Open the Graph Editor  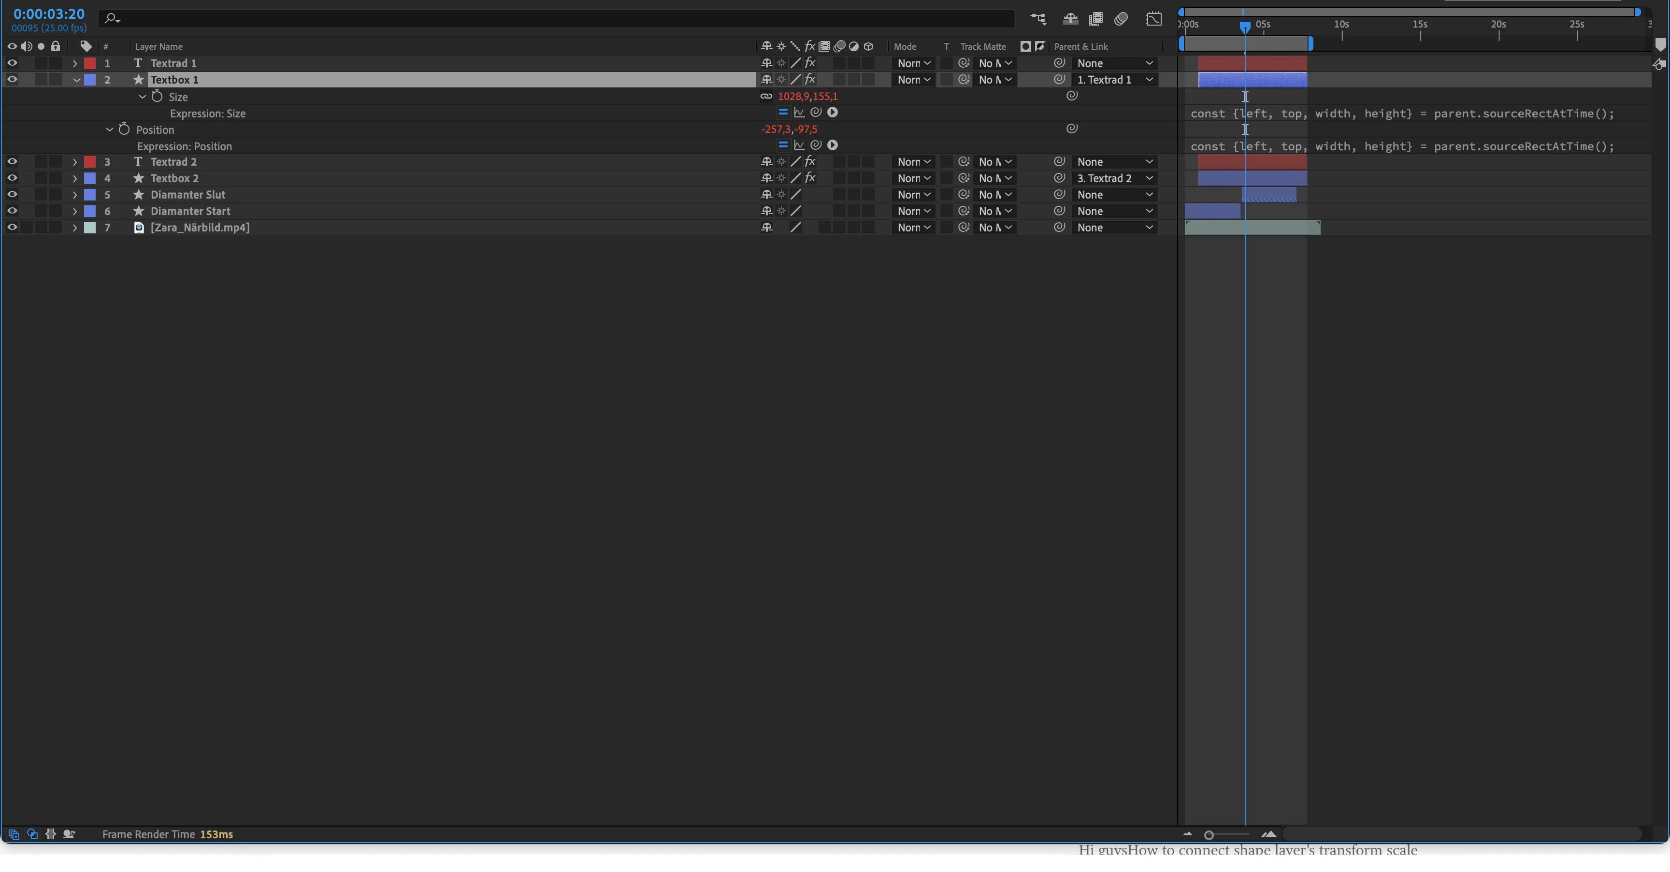pos(1154,19)
